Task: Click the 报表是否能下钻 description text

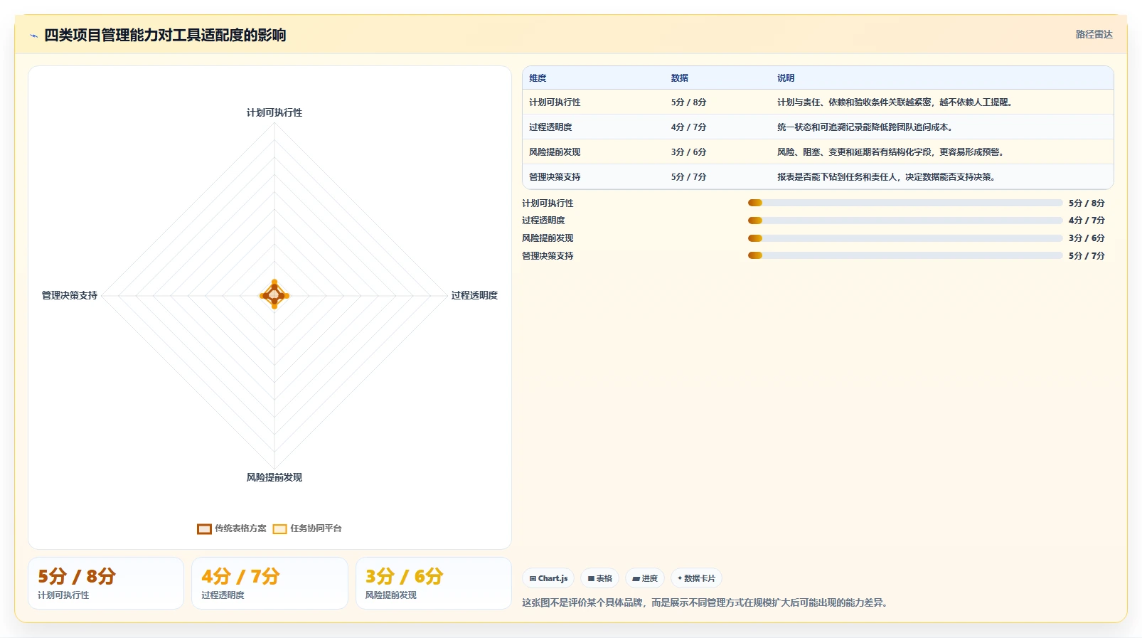Action: (x=886, y=177)
